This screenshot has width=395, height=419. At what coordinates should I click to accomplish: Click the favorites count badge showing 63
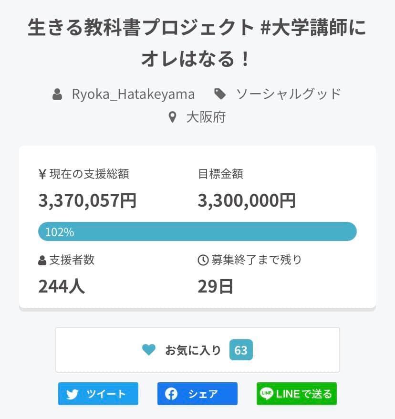[x=241, y=350]
